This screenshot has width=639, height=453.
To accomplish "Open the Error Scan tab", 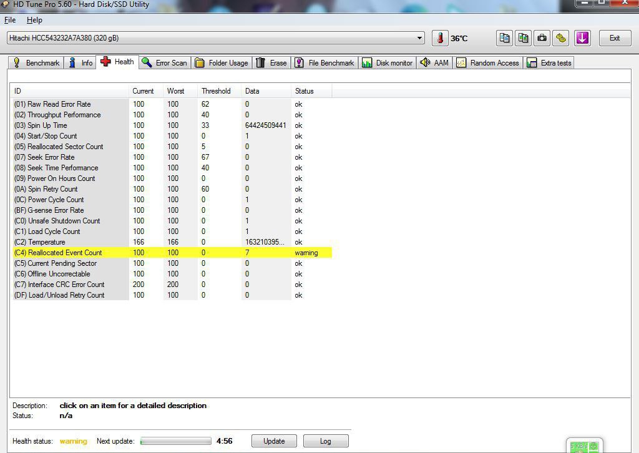I will click(x=165, y=63).
